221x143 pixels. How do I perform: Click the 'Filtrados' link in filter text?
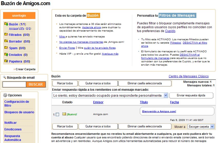(176, 43)
